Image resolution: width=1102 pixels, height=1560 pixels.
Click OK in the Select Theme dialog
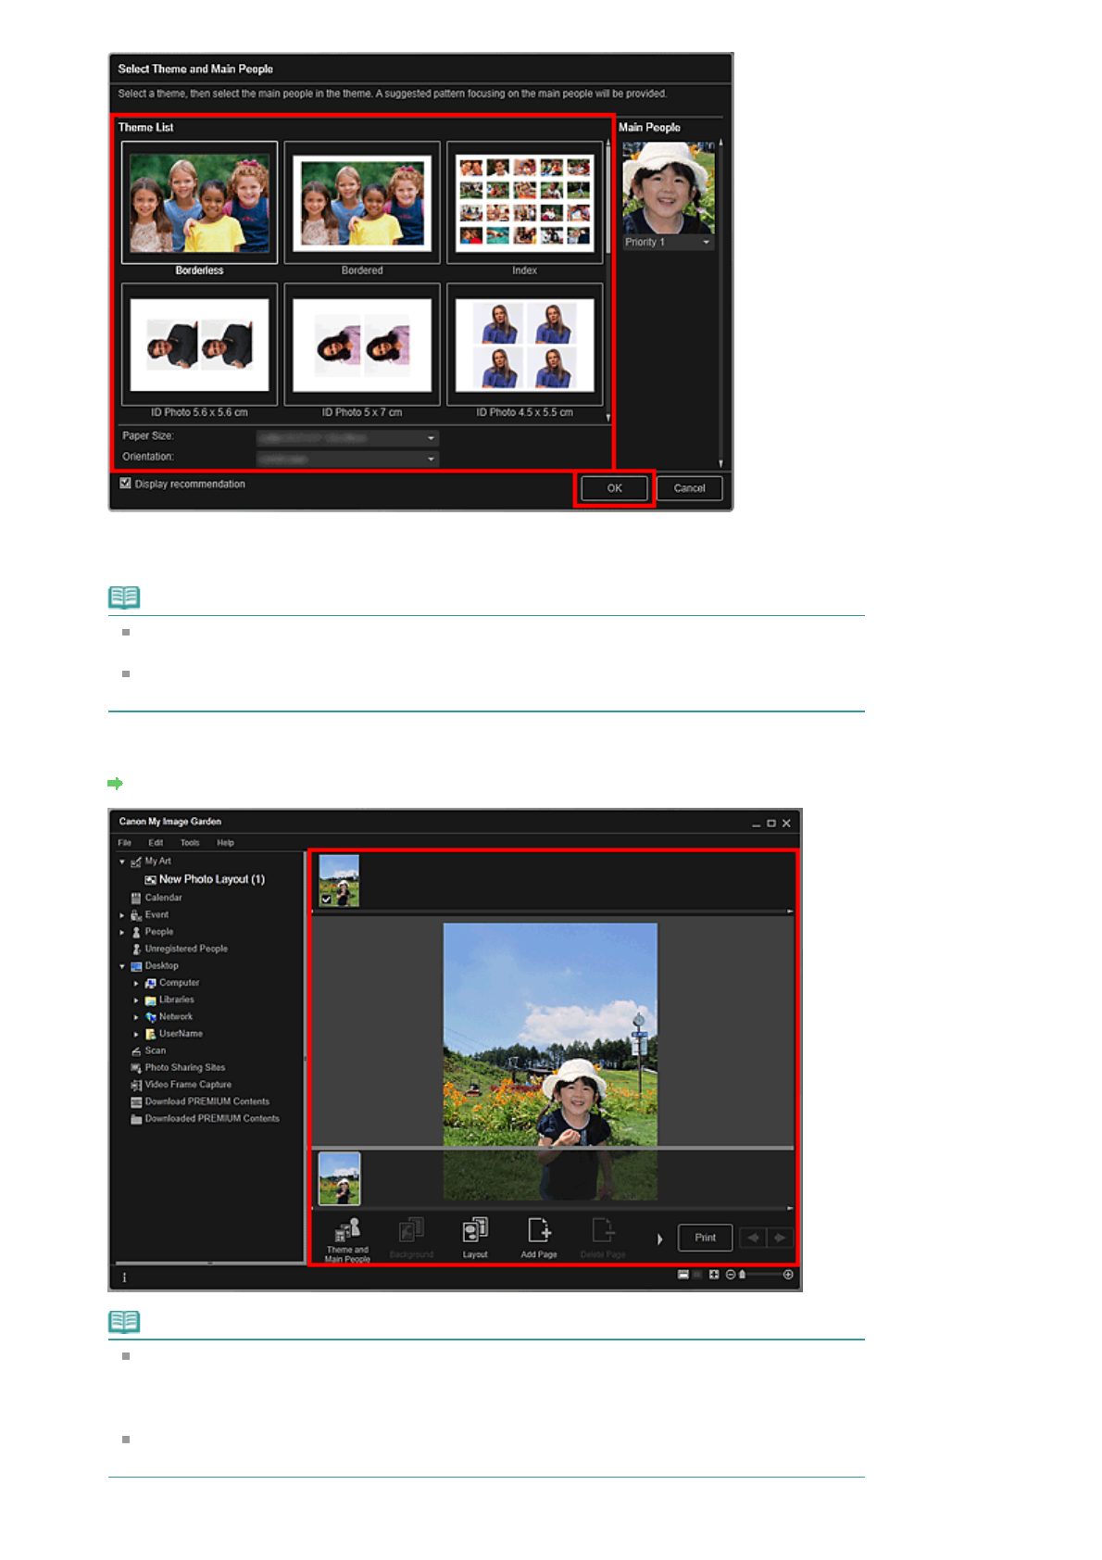pyautogui.click(x=614, y=488)
